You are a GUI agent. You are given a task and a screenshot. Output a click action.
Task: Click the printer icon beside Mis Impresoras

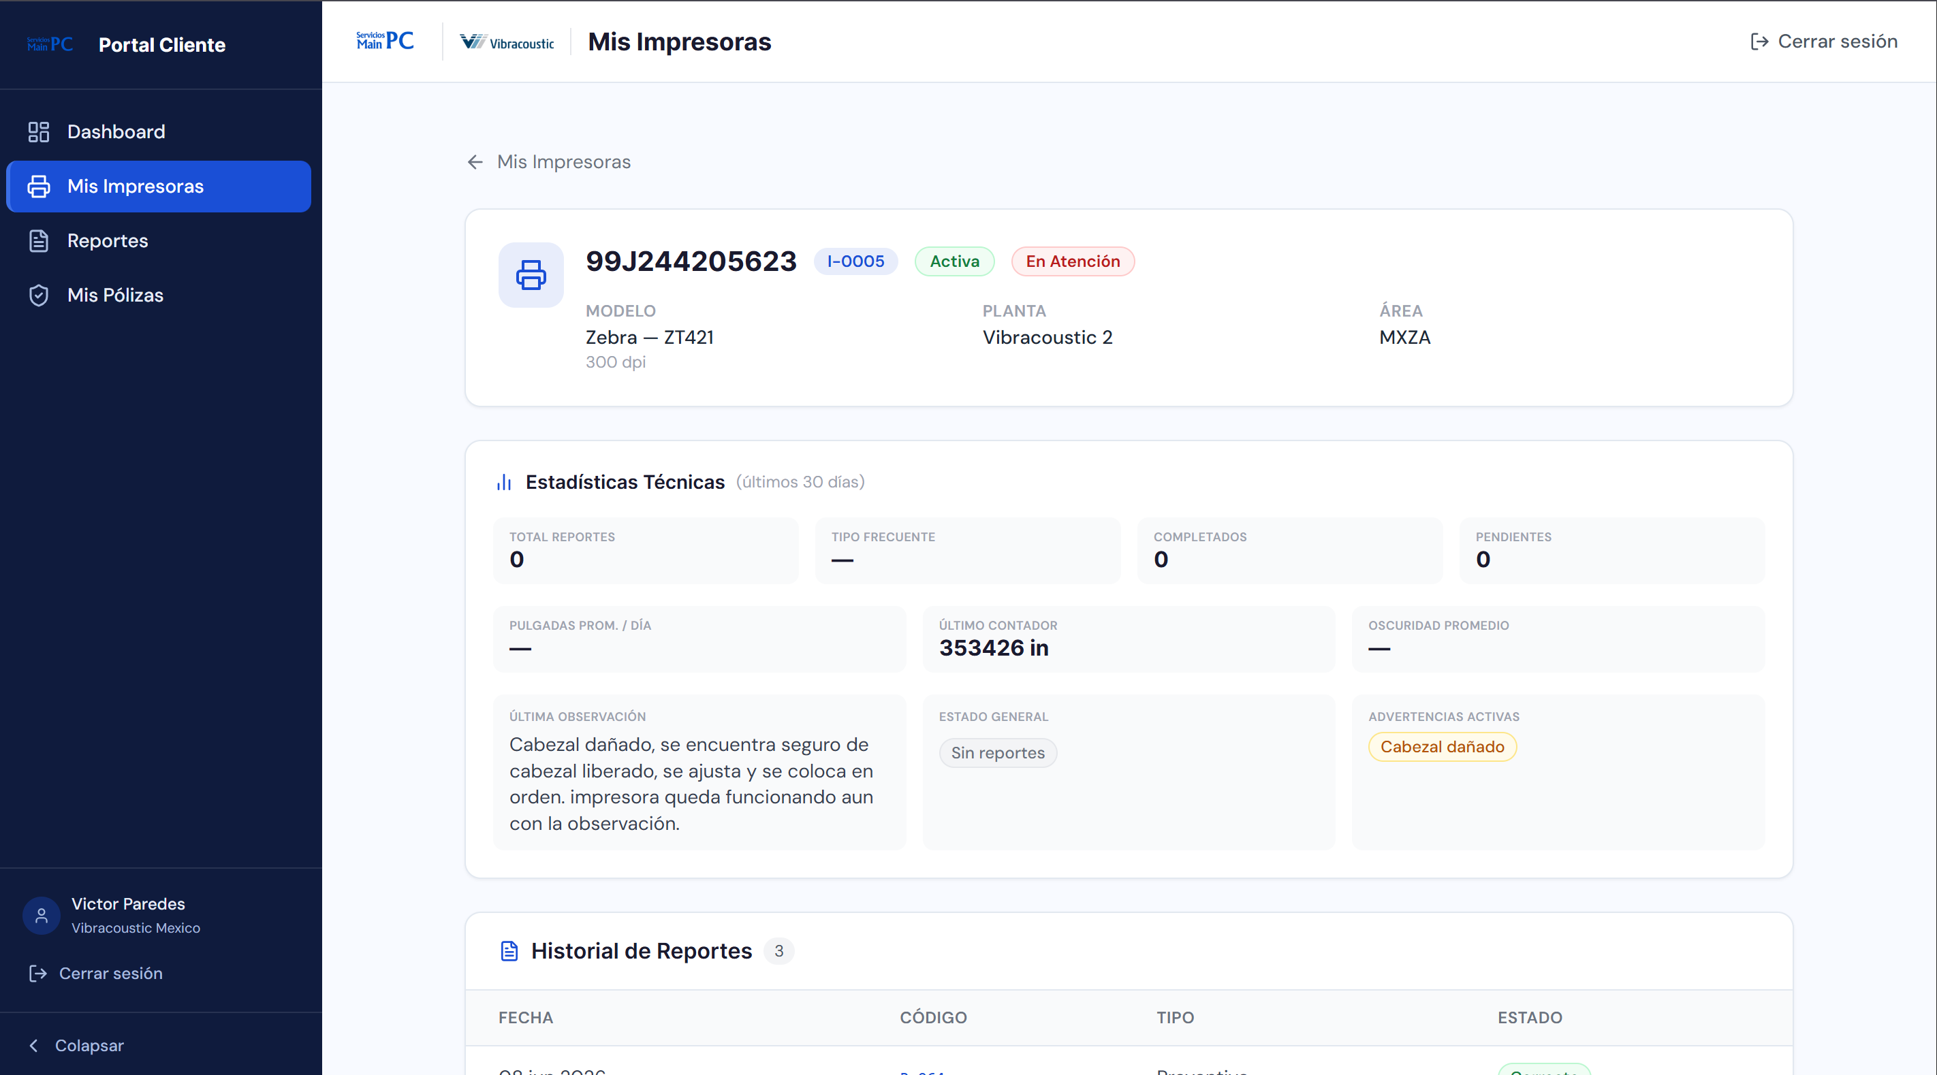coord(38,187)
